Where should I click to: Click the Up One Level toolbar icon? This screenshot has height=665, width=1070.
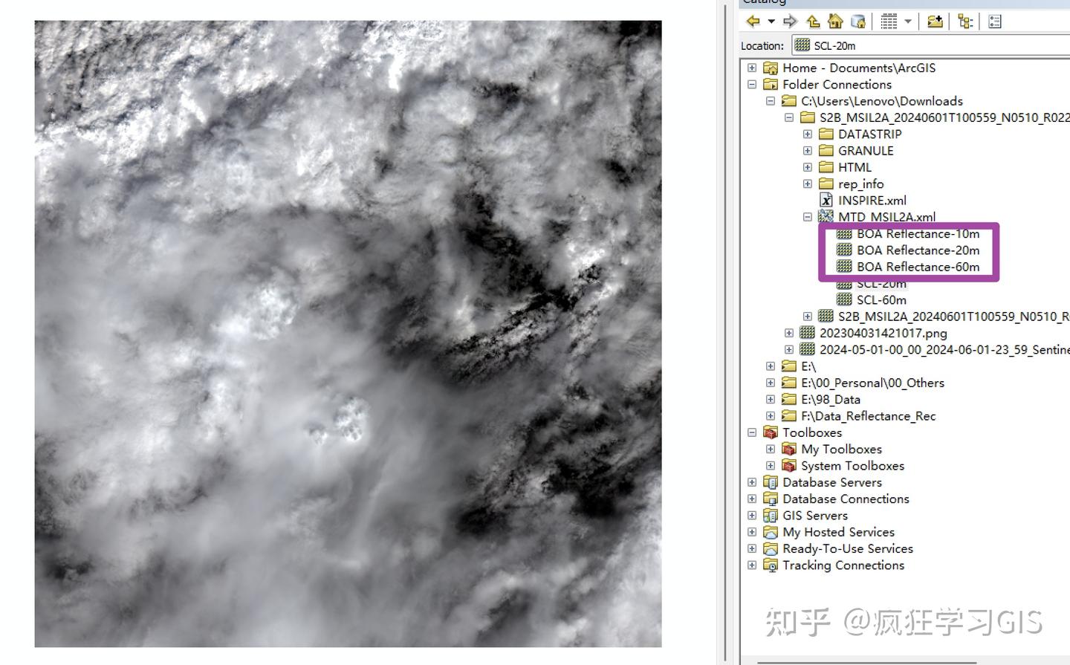pyautogui.click(x=813, y=21)
